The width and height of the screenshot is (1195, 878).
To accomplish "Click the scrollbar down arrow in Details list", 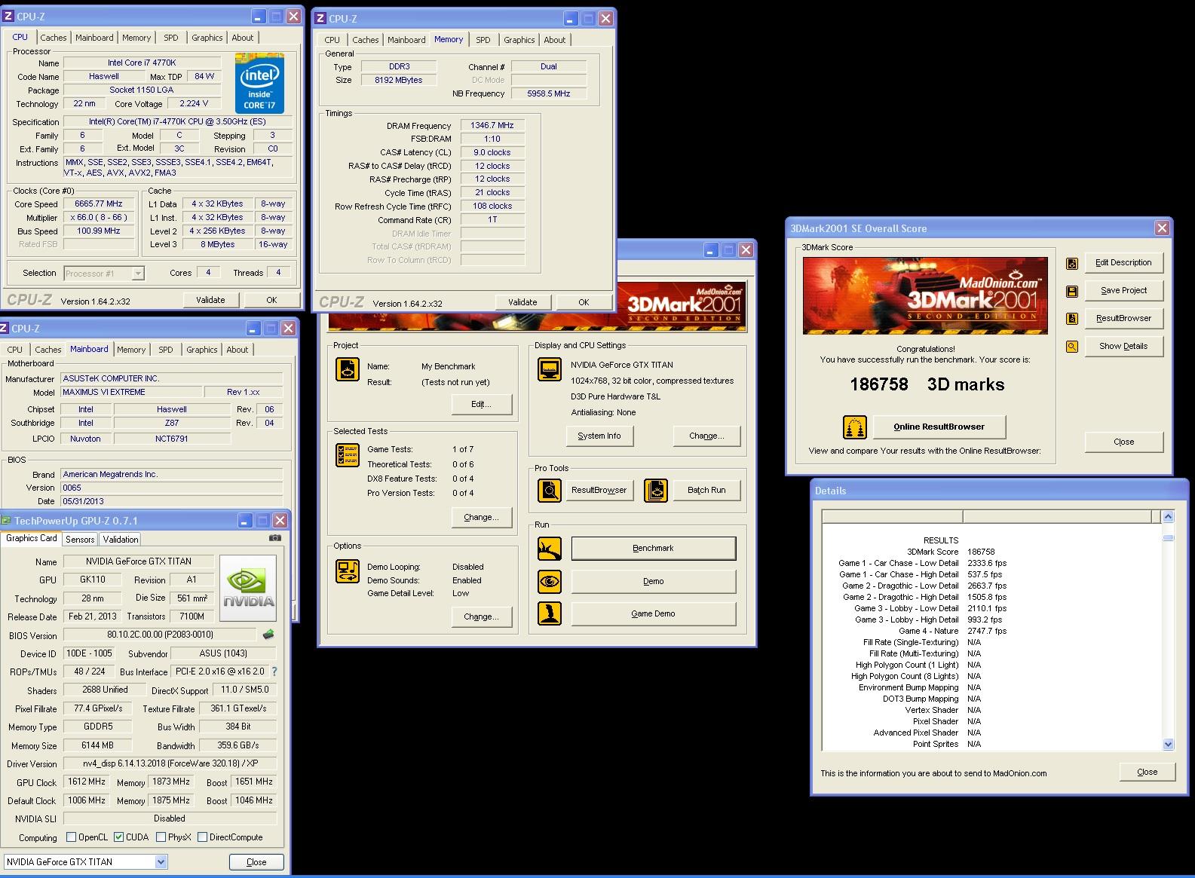I will tap(1169, 745).
